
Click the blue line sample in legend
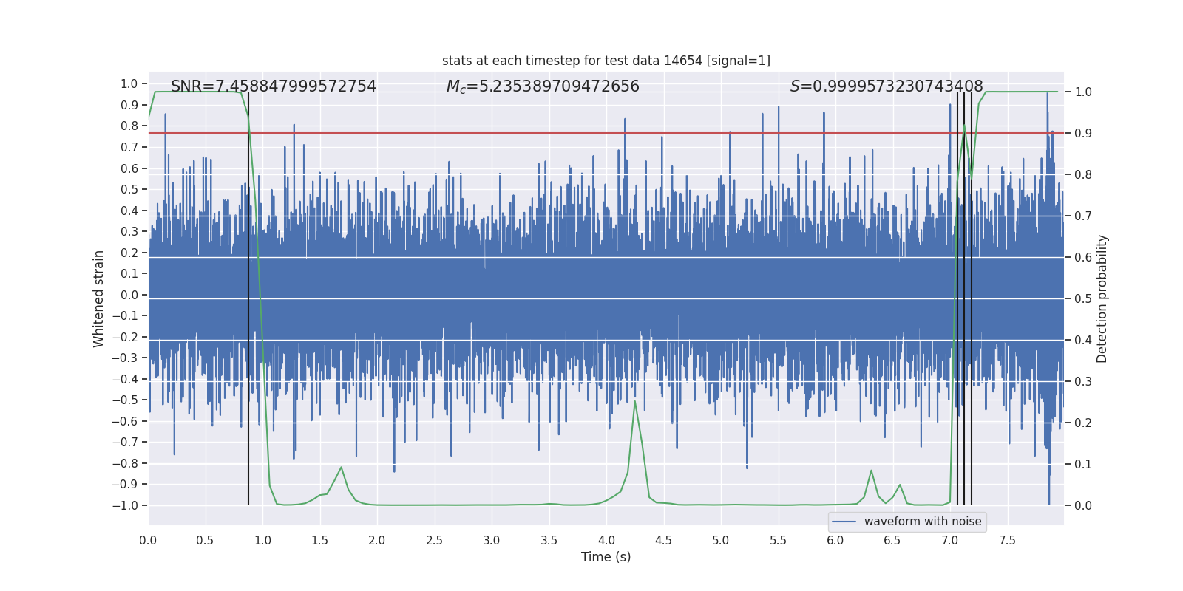point(844,522)
